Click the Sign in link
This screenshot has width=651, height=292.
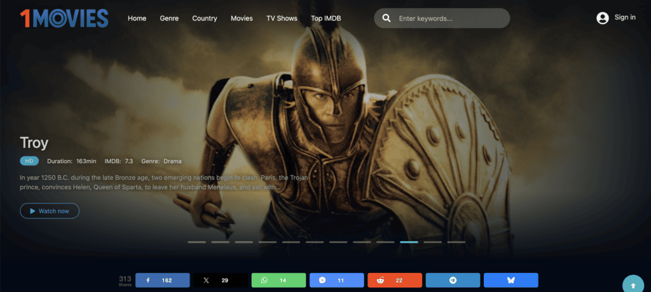click(x=625, y=17)
